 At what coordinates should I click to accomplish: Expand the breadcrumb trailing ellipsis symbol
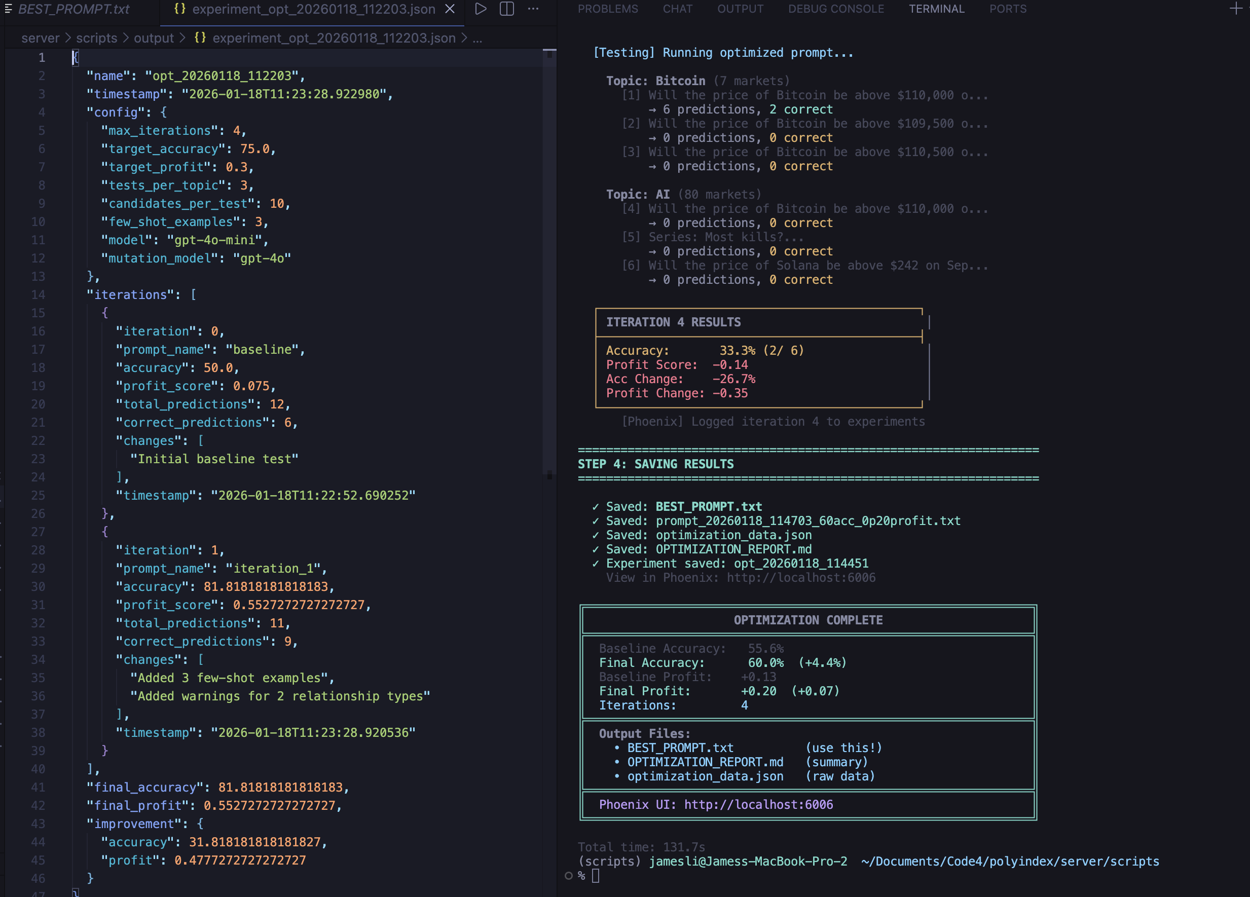point(477,38)
